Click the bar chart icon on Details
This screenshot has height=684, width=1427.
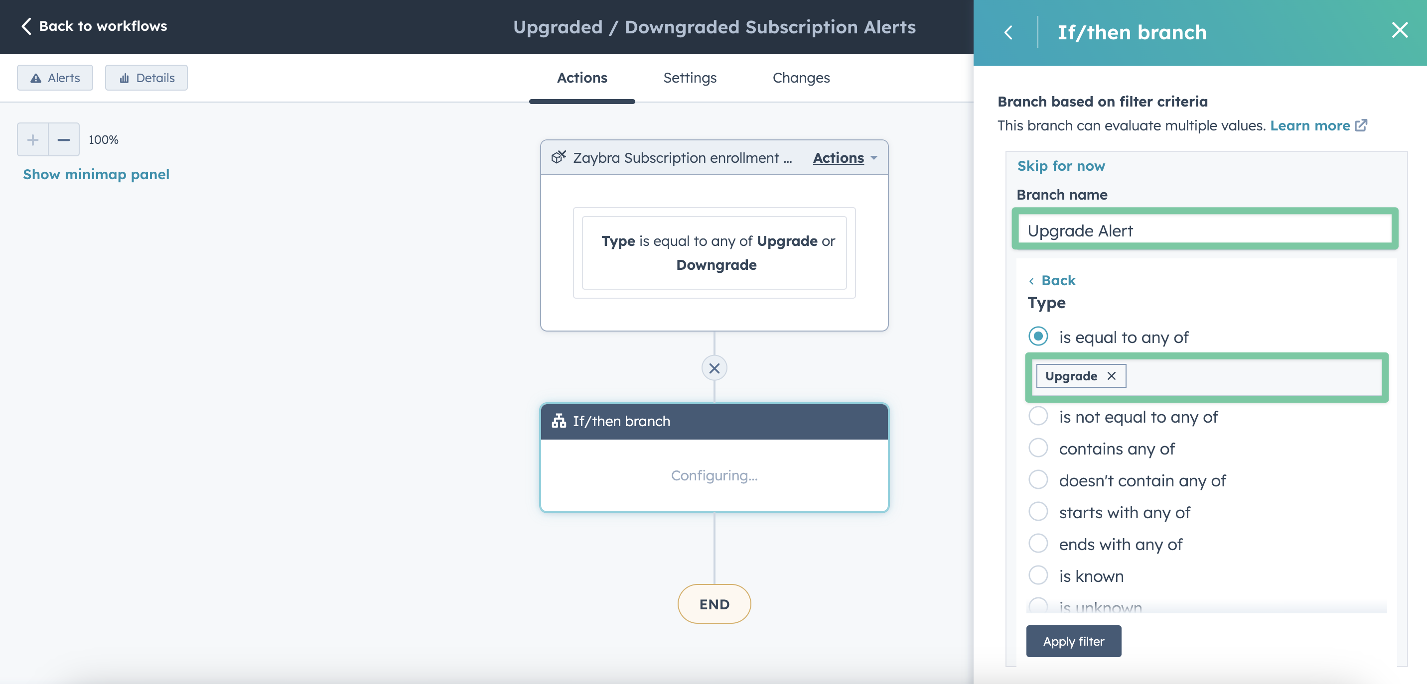(x=124, y=78)
